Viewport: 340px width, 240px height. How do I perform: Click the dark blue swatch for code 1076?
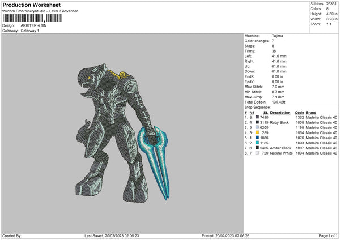pyautogui.click(x=257, y=138)
